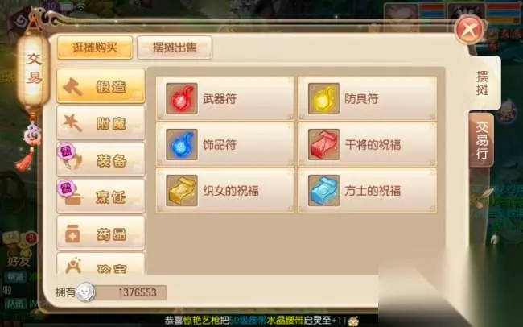The width and height of the screenshot is (523, 327).
Task: Switch to the 逛摊购买 tab
Action: pyautogui.click(x=95, y=48)
